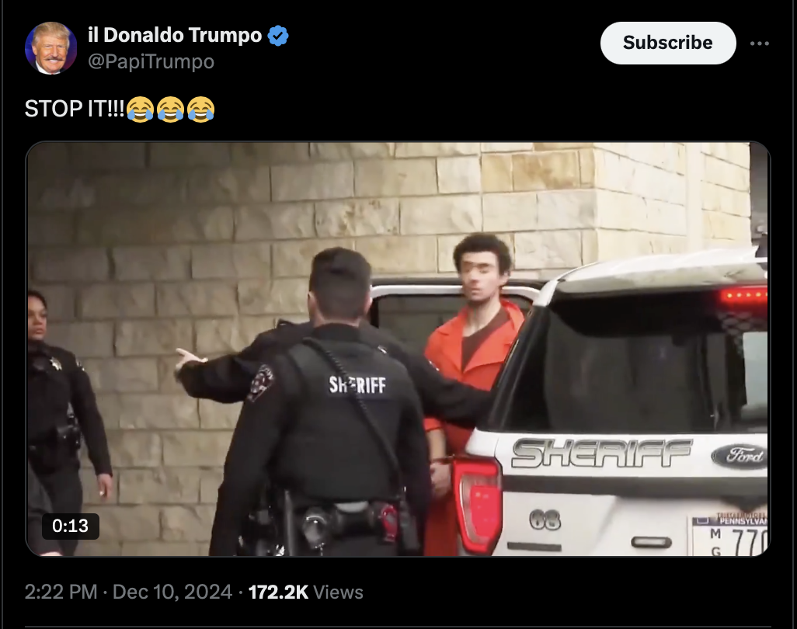Click the first laughing-crying emoji
Image resolution: width=797 pixels, height=629 pixels.
(x=141, y=109)
